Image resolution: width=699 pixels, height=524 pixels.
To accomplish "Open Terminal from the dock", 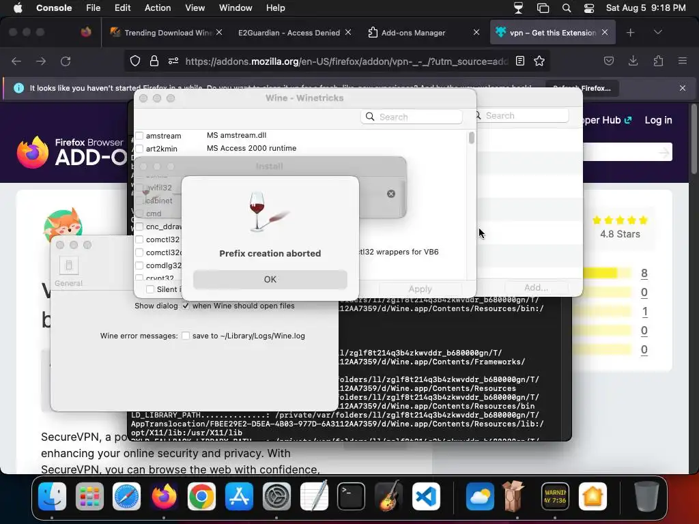I will (351, 497).
